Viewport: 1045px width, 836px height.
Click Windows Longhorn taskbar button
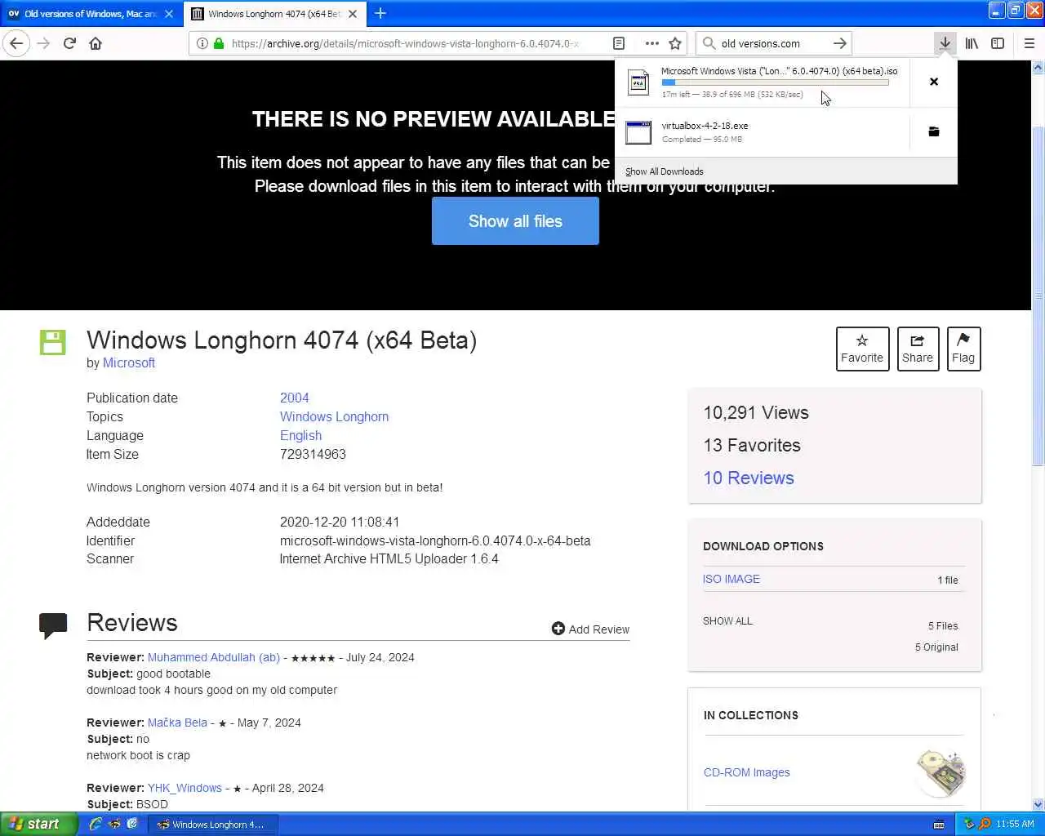click(213, 824)
